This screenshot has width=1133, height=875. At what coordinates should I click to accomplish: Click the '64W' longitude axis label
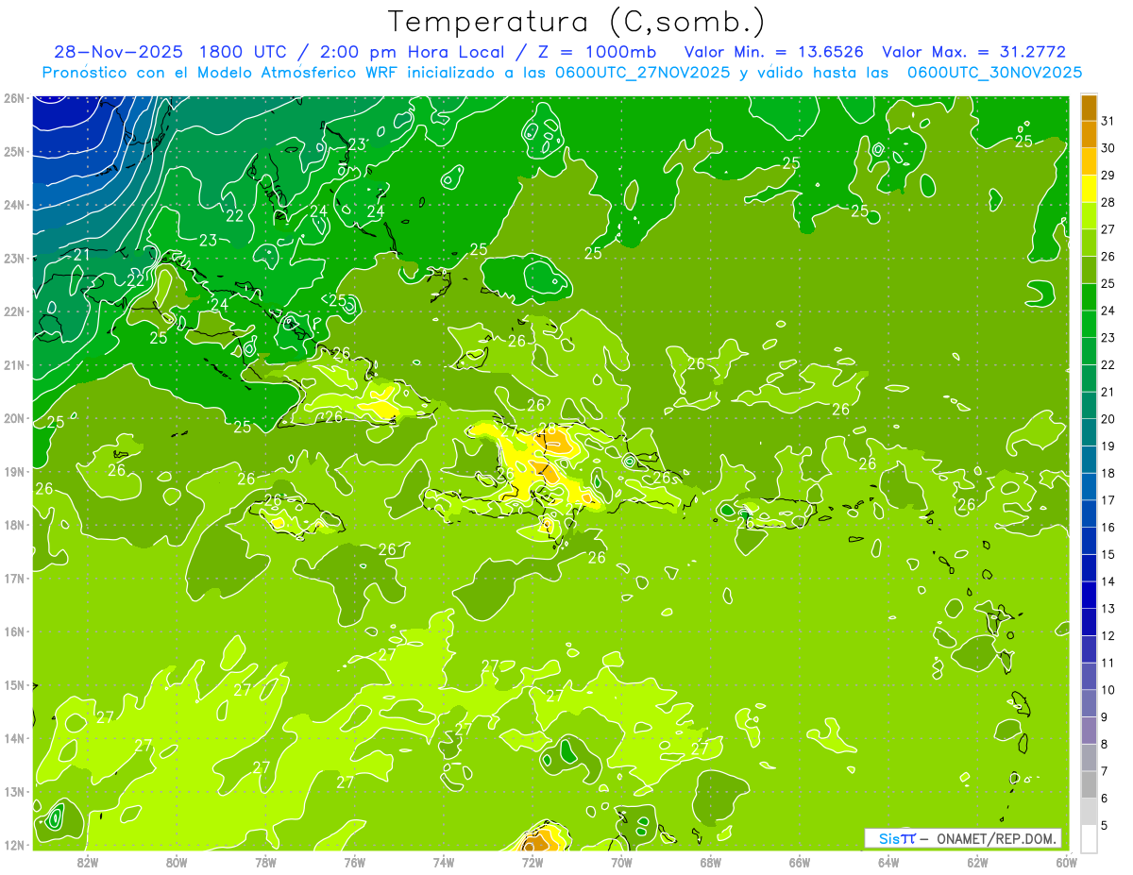click(x=888, y=862)
